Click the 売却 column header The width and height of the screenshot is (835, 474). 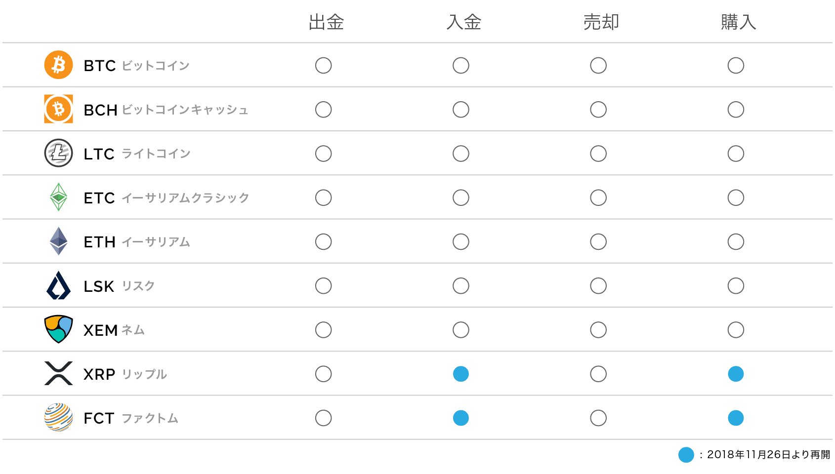[601, 22]
